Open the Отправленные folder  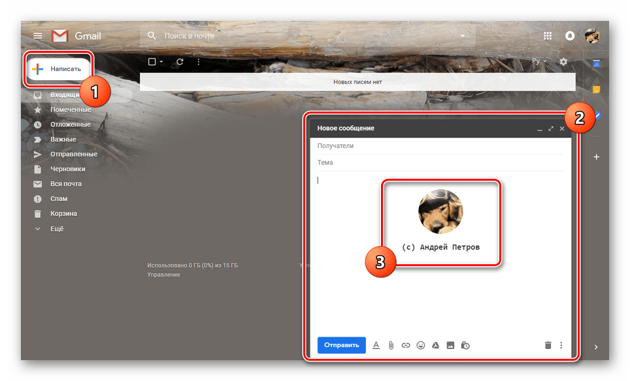coord(73,154)
